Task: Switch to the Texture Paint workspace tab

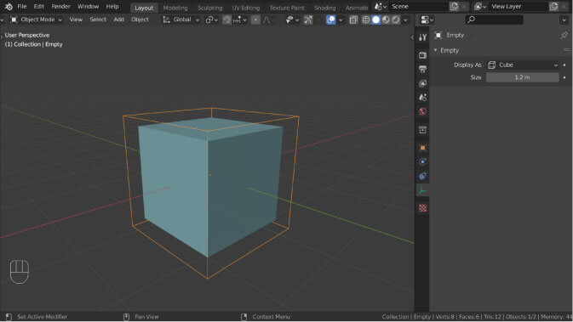Action: 286,8
